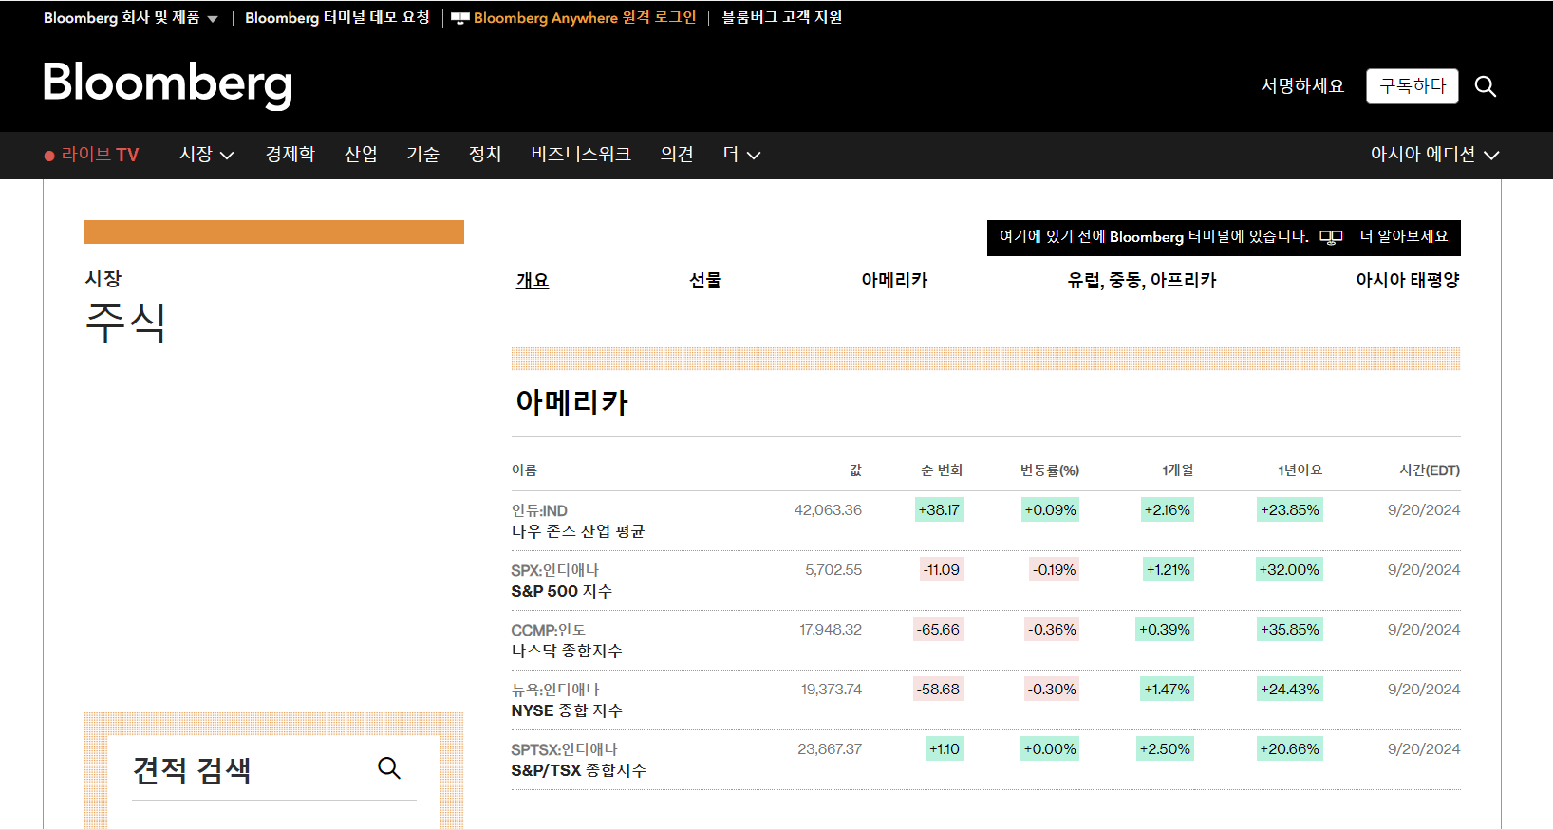1553x830 pixels.
Task: Open 산업 in the navigation bar
Action: pos(361,154)
